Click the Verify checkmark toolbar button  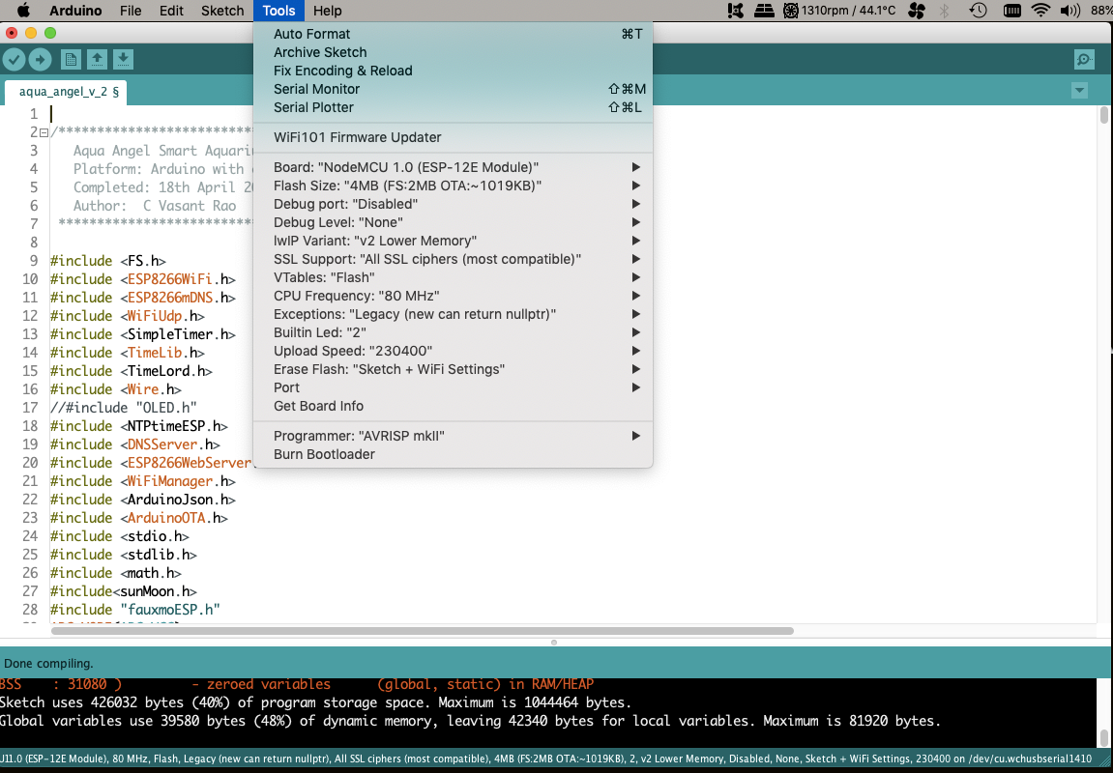[x=15, y=60]
